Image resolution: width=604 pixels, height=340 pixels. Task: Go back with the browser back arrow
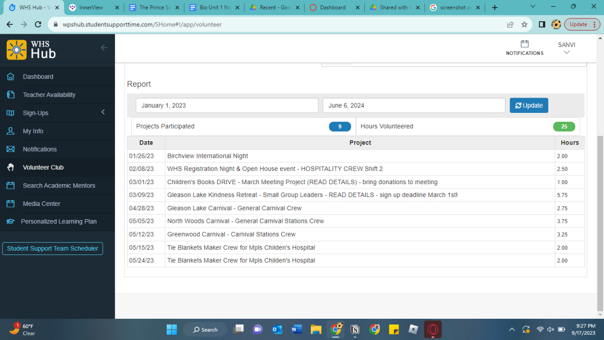(x=10, y=25)
